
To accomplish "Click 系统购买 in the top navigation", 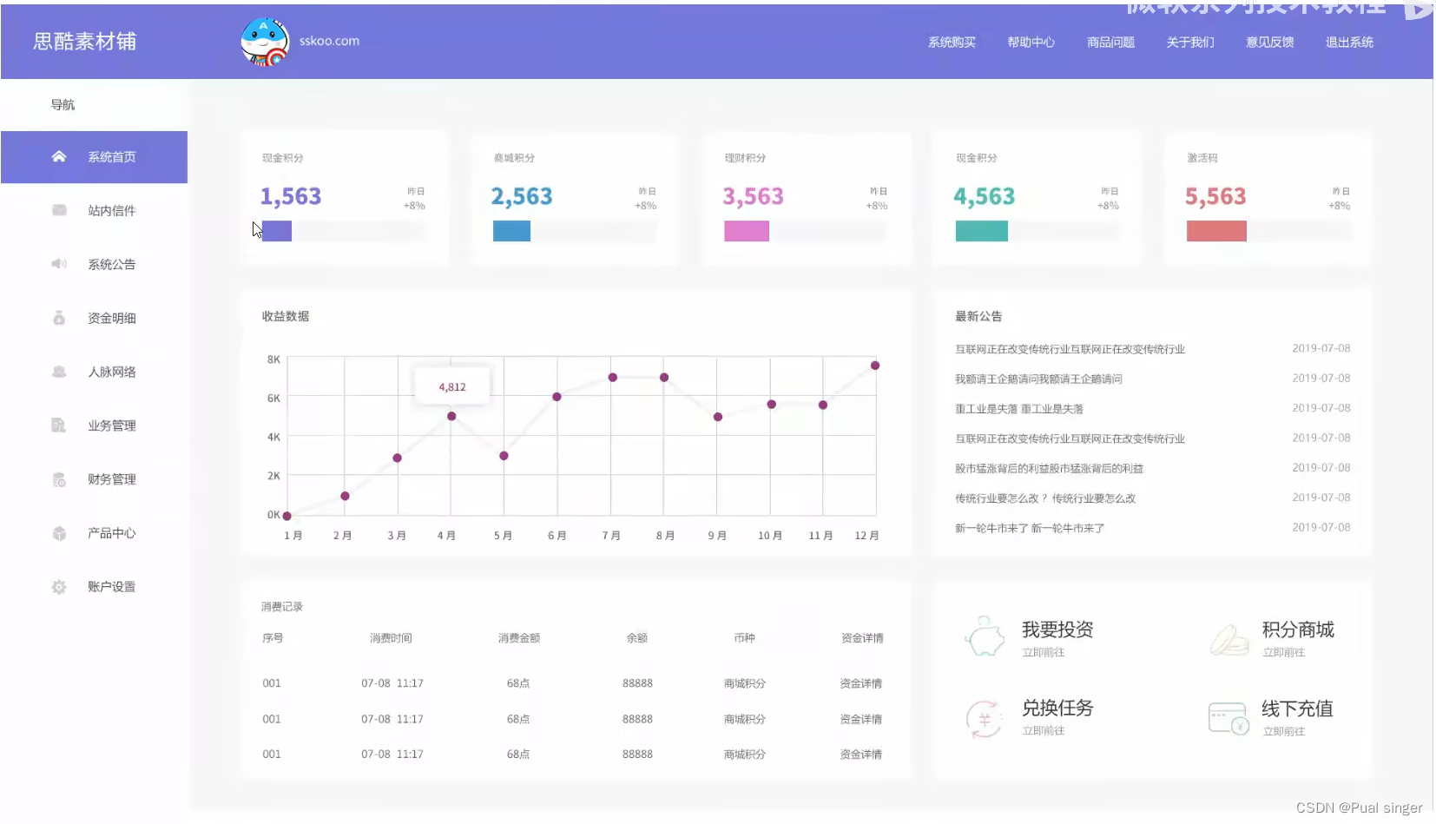I will click(952, 42).
